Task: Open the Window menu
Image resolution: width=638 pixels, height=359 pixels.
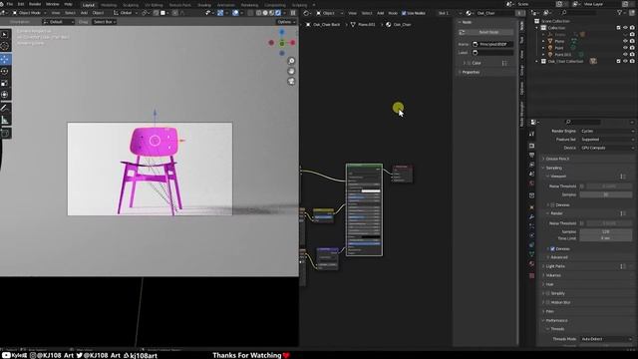Action: click(x=53, y=4)
